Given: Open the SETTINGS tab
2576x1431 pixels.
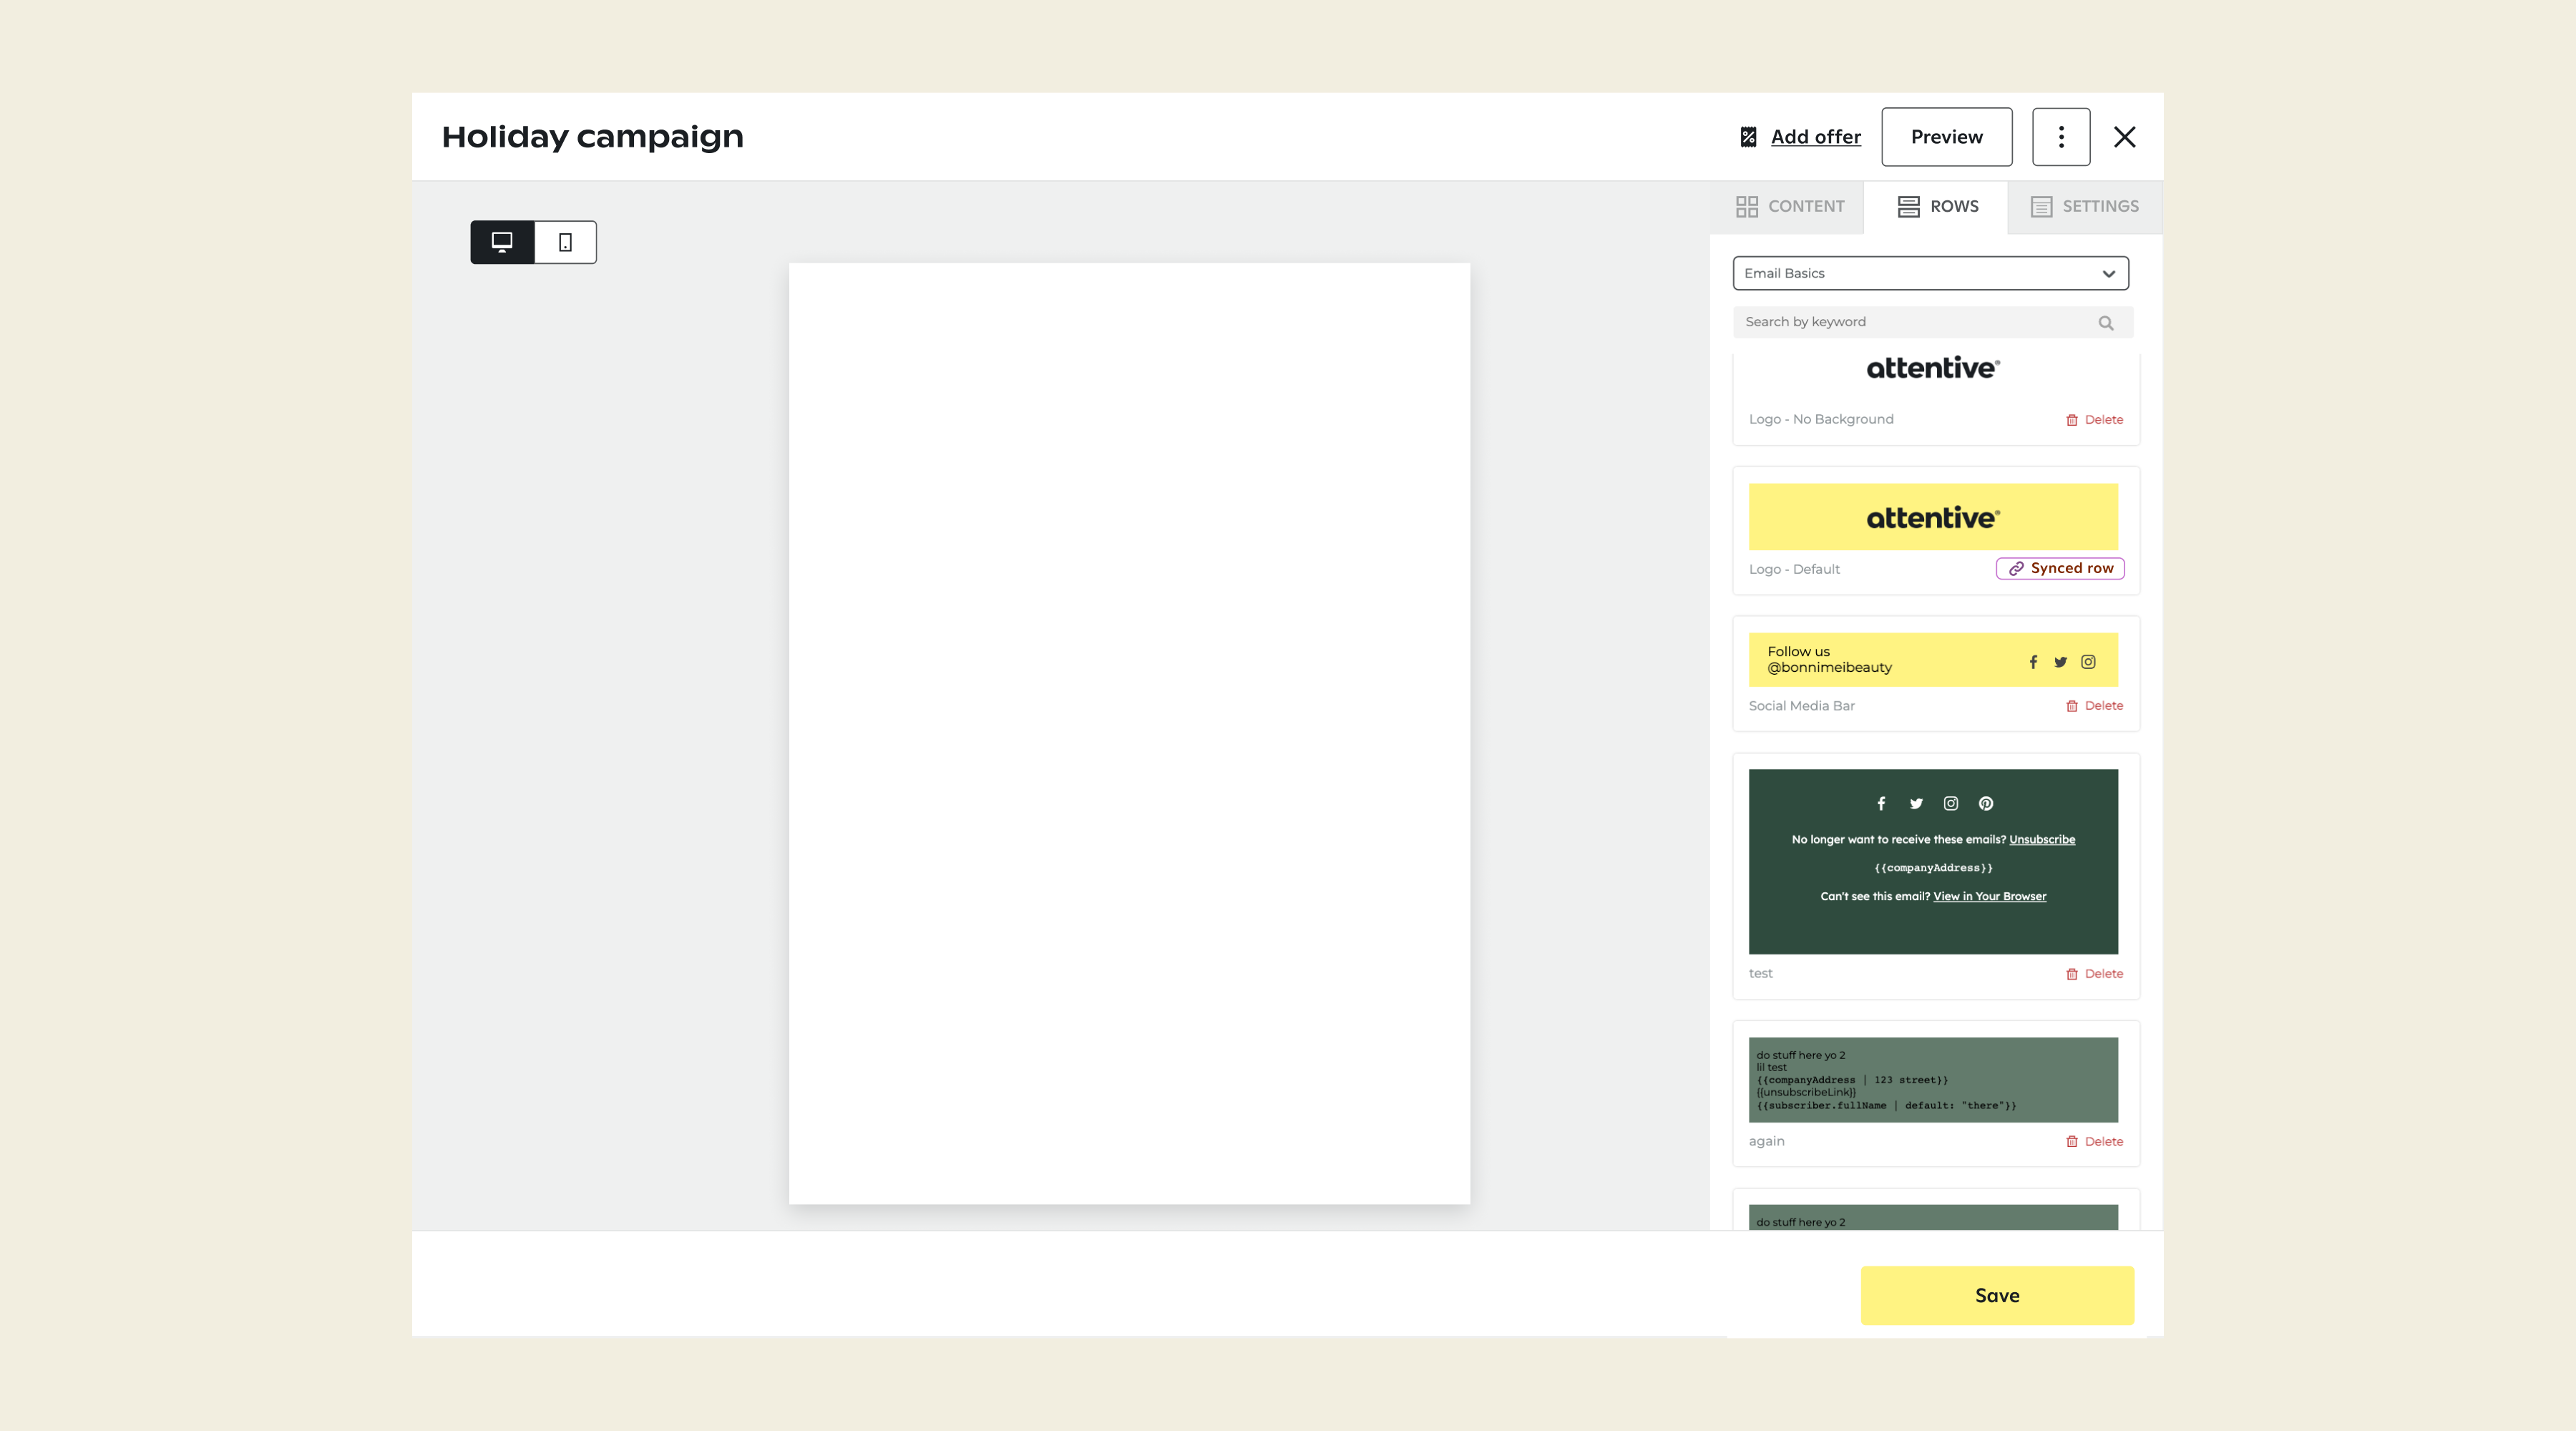Looking at the screenshot, I should 2084,206.
